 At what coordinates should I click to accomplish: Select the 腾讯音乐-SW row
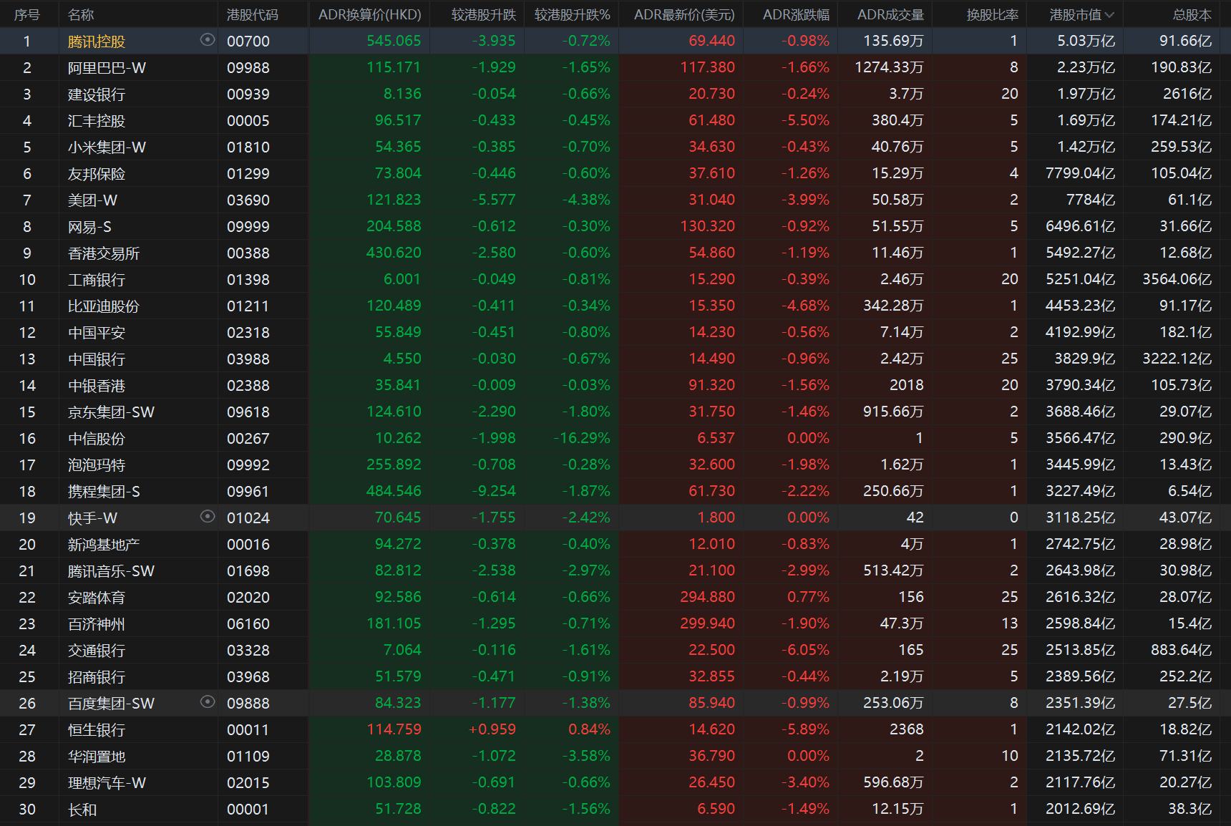pos(615,570)
